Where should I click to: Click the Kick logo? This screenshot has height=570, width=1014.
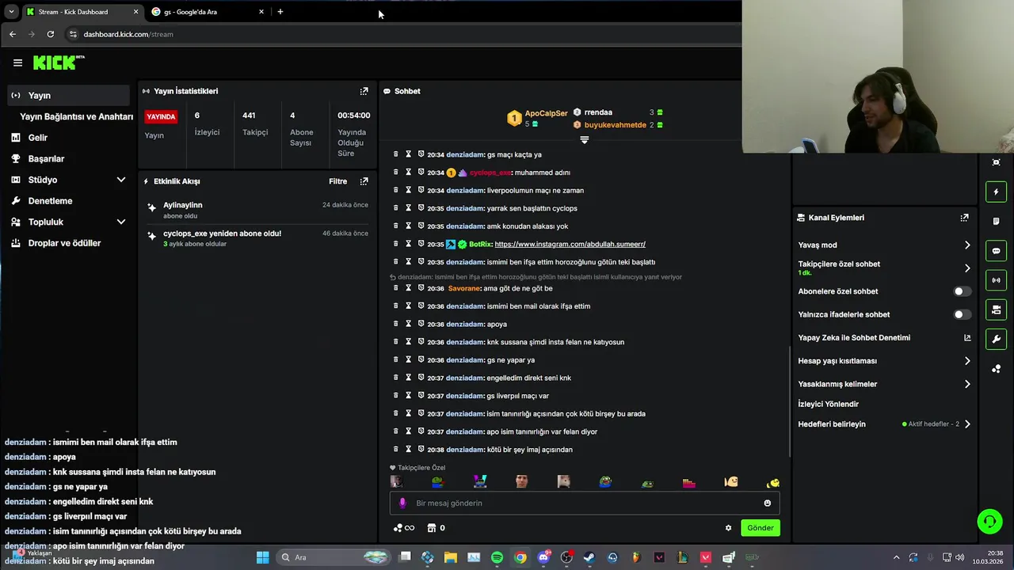(x=59, y=63)
